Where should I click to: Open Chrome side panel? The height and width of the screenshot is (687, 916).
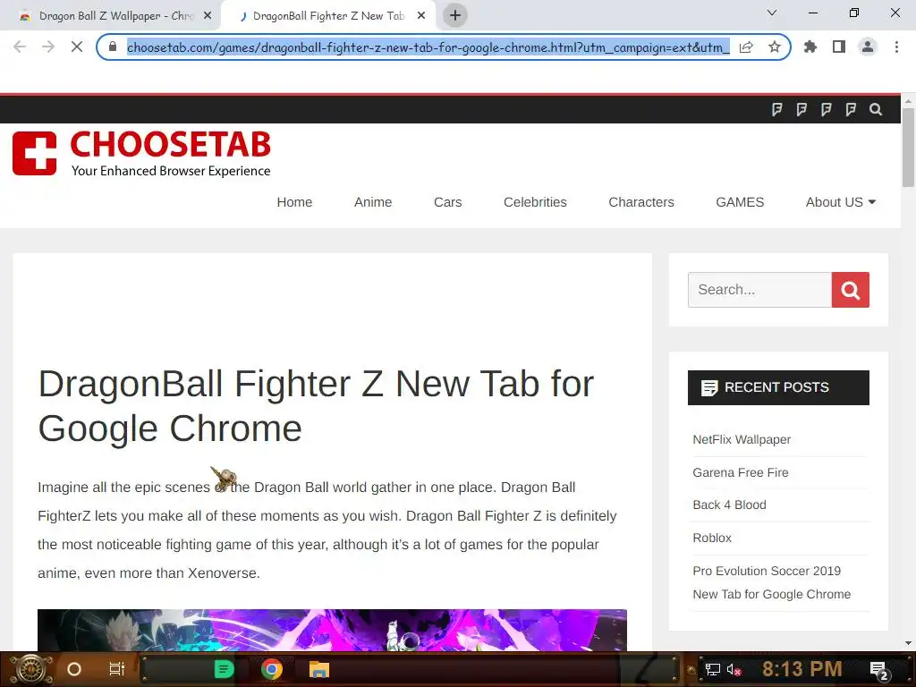839,47
